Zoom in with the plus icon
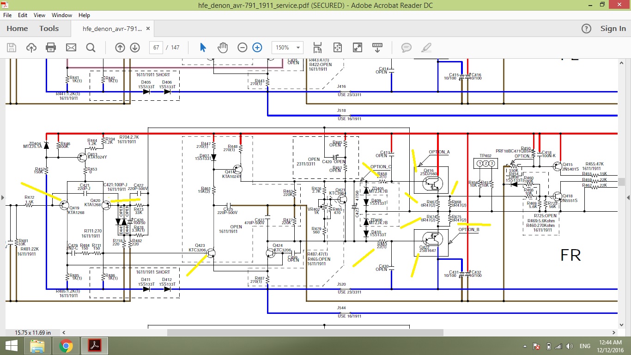Viewport: 631px width, 355px height. pyautogui.click(x=257, y=48)
